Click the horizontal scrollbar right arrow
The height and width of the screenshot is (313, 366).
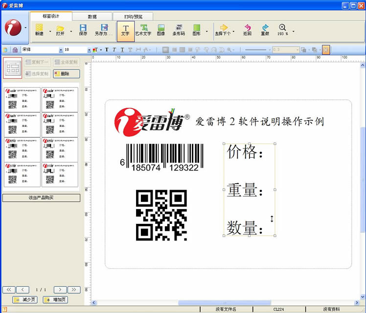(357, 303)
